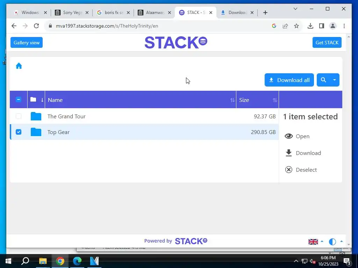The width and height of the screenshot is (358, 268).
Task: Switch to the Alaamwas tab
Action: pyautogui.click(x=153, y=13)
